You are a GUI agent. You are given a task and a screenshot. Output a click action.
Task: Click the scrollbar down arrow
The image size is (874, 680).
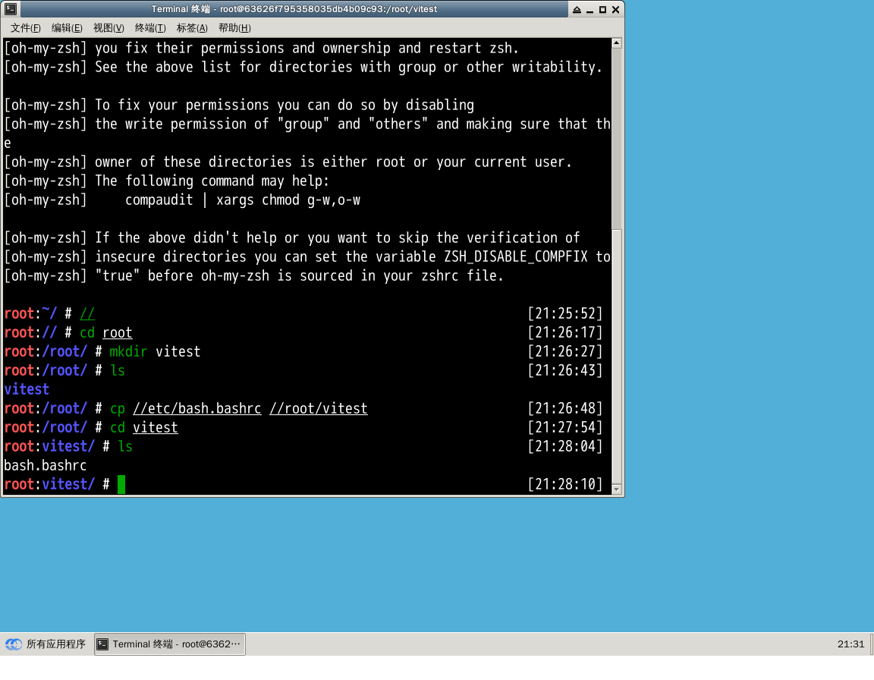click(x=616, y=489)
